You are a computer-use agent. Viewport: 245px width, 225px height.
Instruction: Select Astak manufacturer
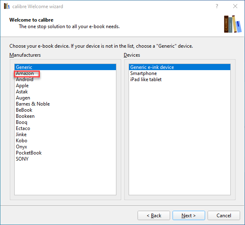pyautogui.click(x=65, y=92)
